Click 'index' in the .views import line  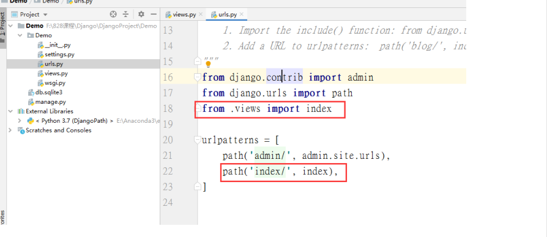(x=319, y=109)
